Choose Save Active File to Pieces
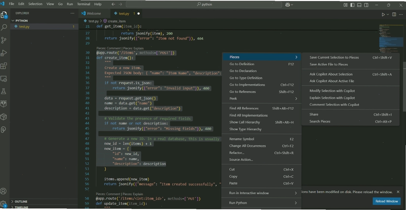The height and width of the screenshot is (210, 406). coord(350,64)
